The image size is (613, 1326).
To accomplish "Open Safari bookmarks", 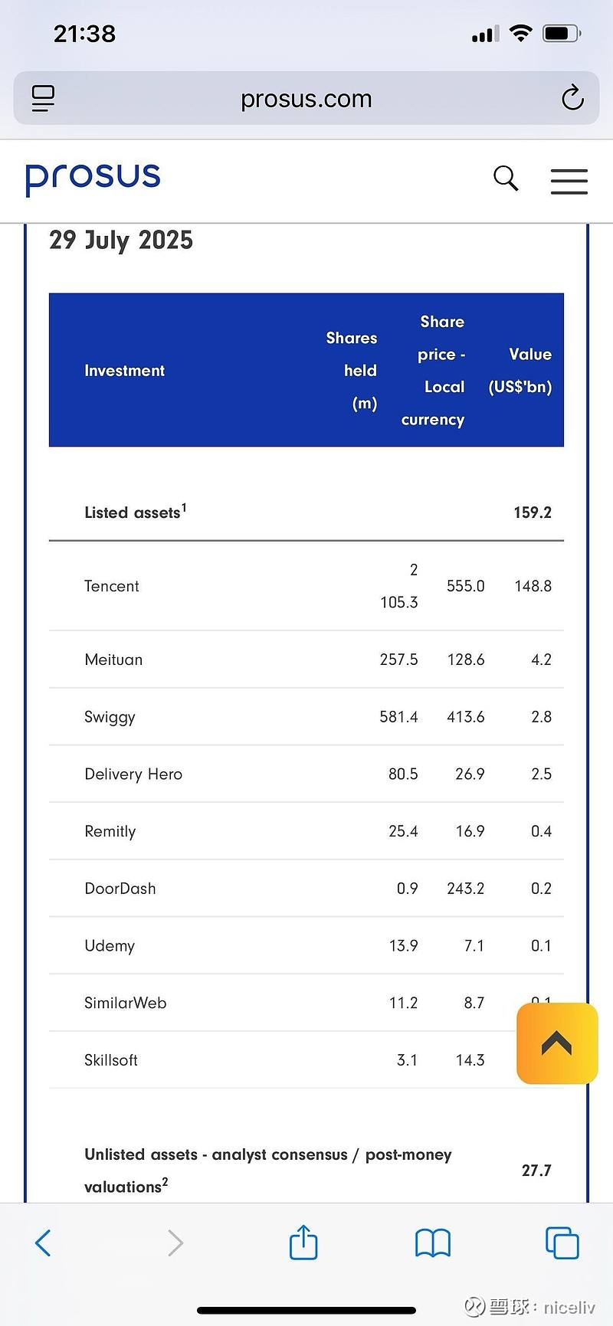I will (432, 1242).
